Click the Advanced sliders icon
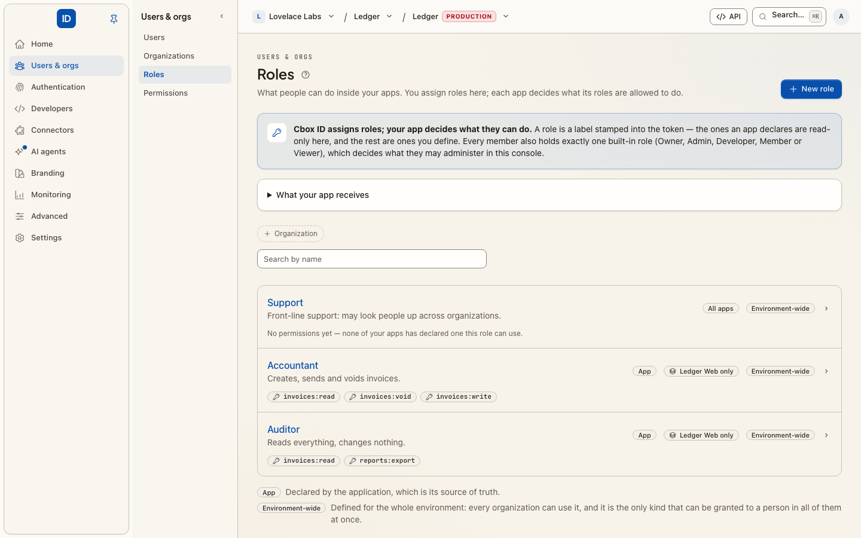 click(x=20, y=216)
